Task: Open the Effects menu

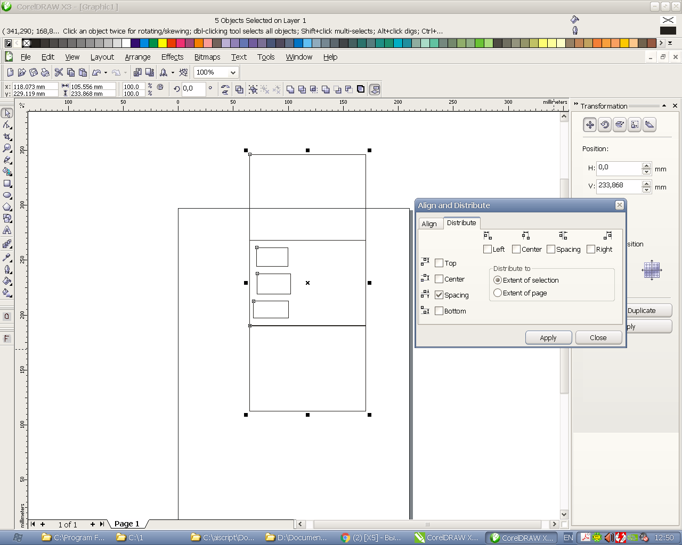Action: pyautogui.click(x=172, y=57)
